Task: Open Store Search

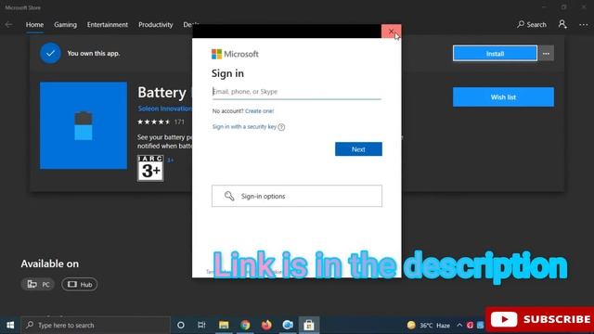Action: (532, 25)
